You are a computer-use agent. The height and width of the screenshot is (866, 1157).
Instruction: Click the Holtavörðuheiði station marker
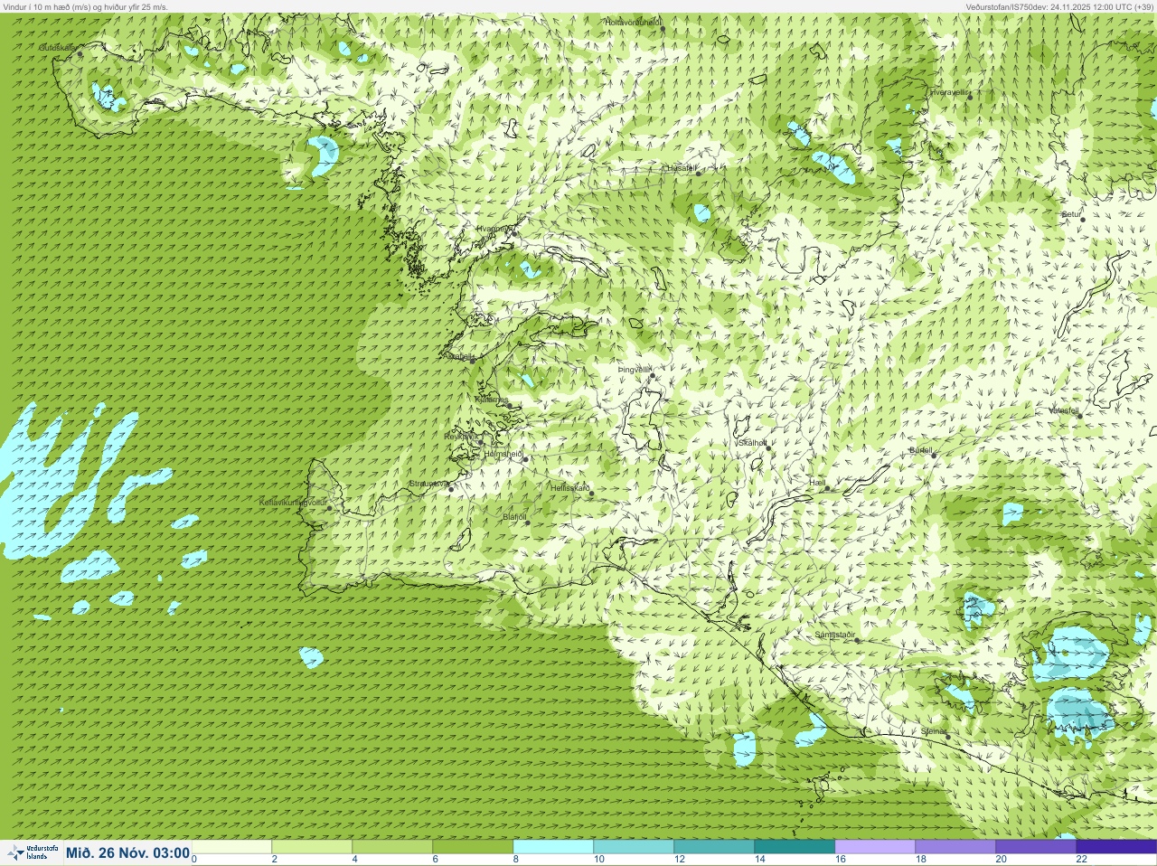[663, 29]
